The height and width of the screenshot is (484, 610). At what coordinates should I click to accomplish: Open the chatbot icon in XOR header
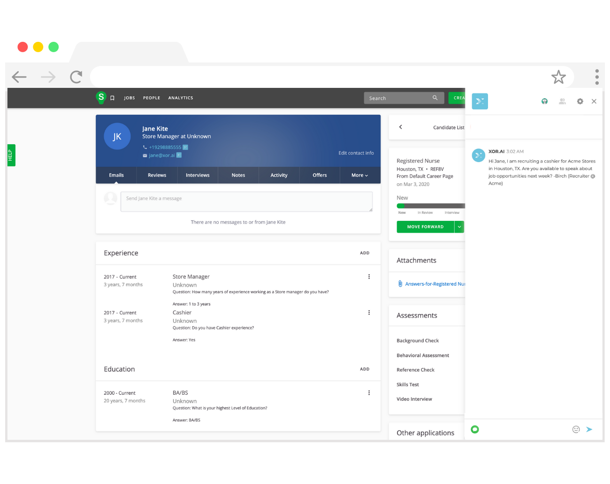pos(544,101)
